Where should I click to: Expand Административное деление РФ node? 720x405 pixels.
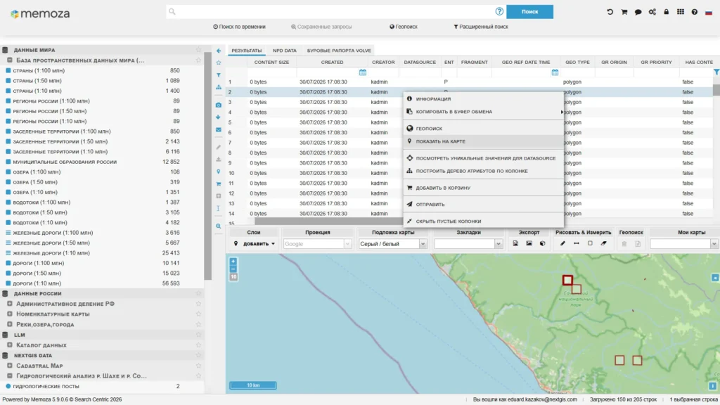click(x=10, y=304)
